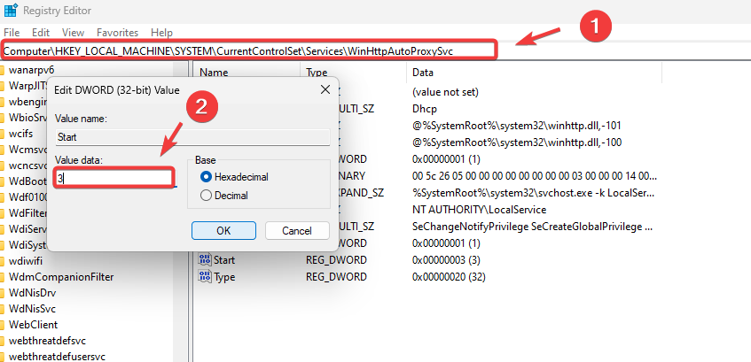
Task: Select the webthreatdefsvc folder icon
Action: 2,341
